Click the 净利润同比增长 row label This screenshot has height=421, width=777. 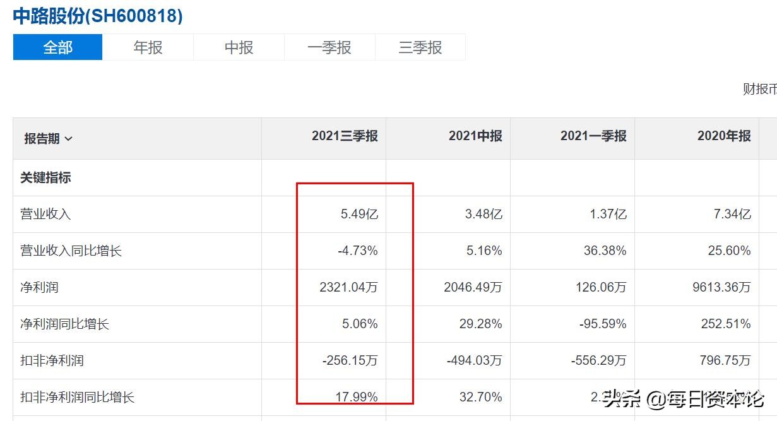click(x=64, y=324)
